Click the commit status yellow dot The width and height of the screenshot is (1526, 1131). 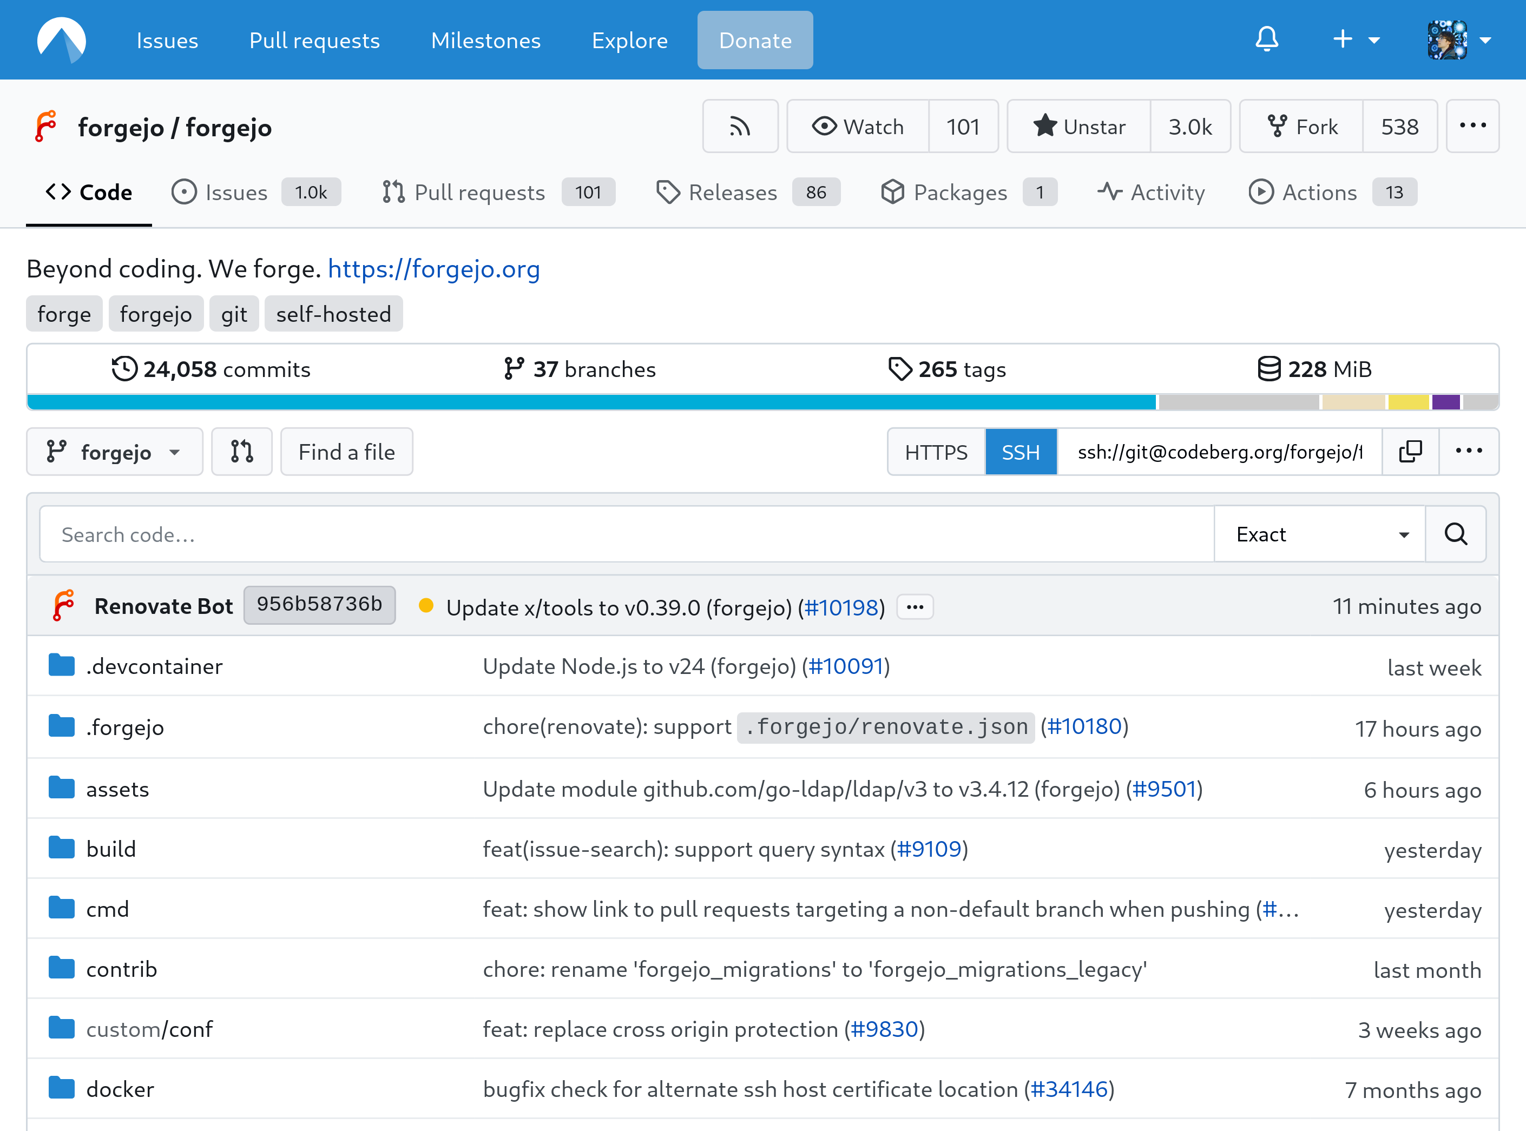[x=426, y=606]
